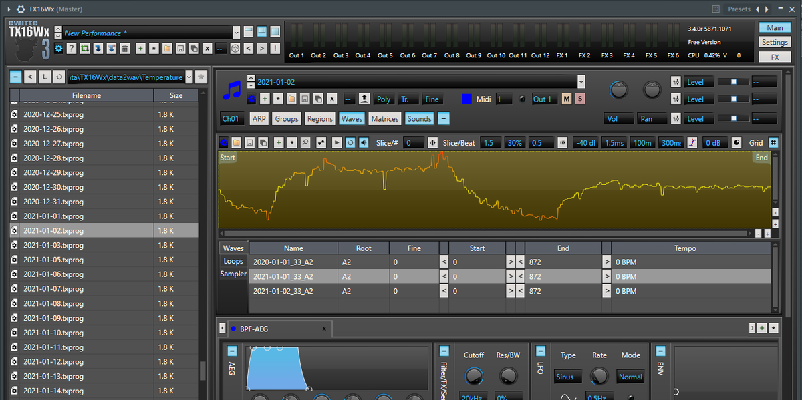This screenshot has height=400, width=802.
Task: Open the LFO mode Normal dropdown
Action: [x=630, y=377]
